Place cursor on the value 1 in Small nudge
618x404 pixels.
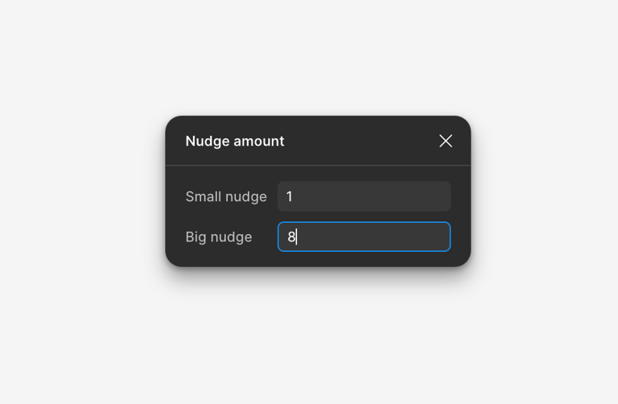[290, 196]
